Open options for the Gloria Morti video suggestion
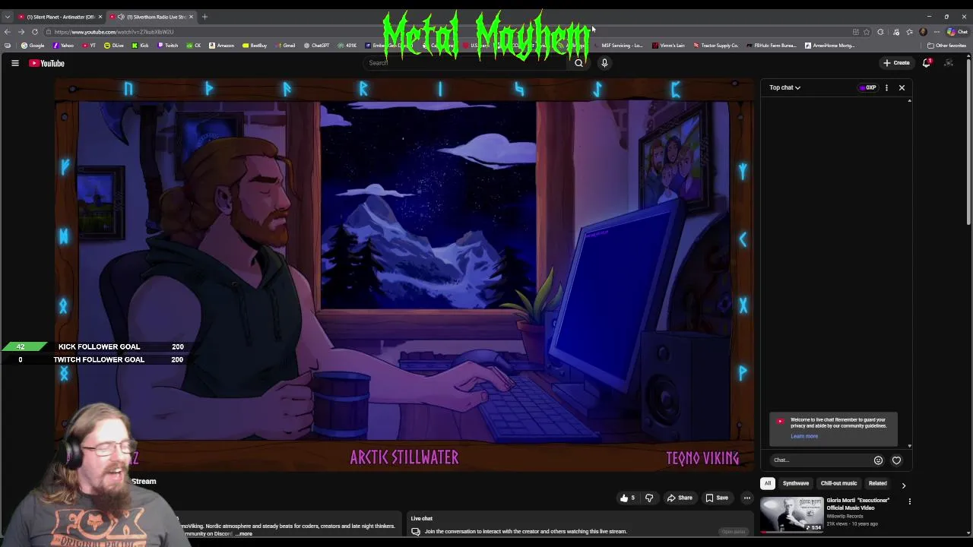Viewport: 973px width, 547px height. (x=909, y=501)
